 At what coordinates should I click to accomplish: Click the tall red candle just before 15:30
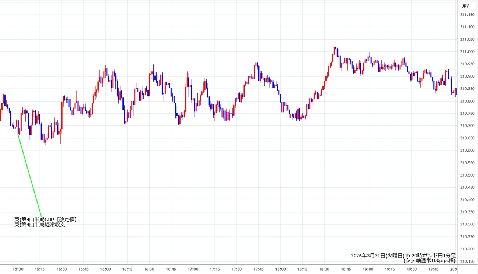[x=61, y=116]
